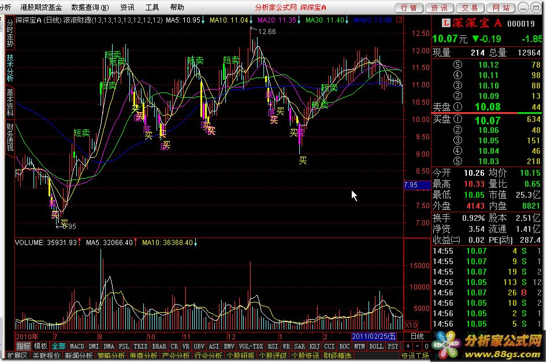Click the small red box icon after MA60
Screen dimensions: 547x363
click(400, 20)
